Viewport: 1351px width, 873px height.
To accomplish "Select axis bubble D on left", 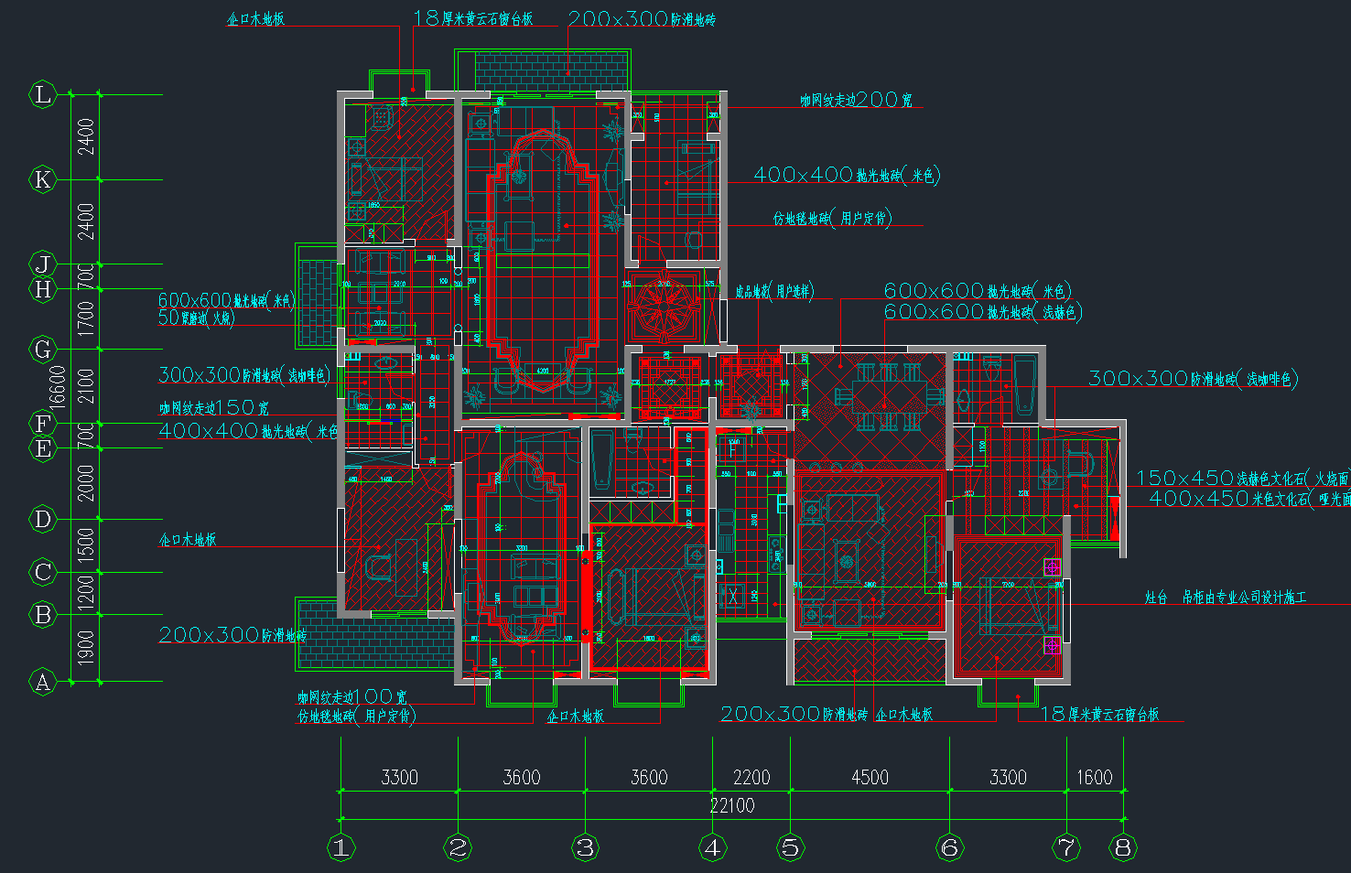I will pos(42,519).
